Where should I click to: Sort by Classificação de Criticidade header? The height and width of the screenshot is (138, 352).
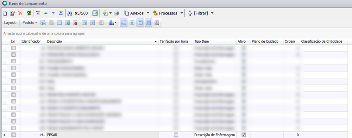pos(324,42)
